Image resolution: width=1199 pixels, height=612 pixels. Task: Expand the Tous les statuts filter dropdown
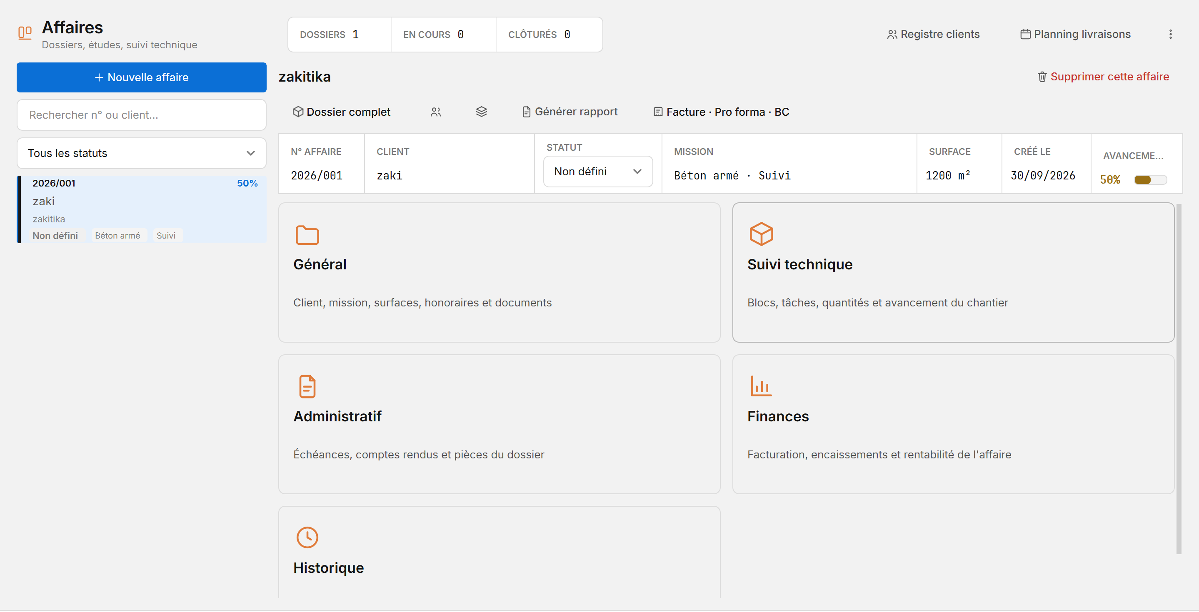(142, 153)
